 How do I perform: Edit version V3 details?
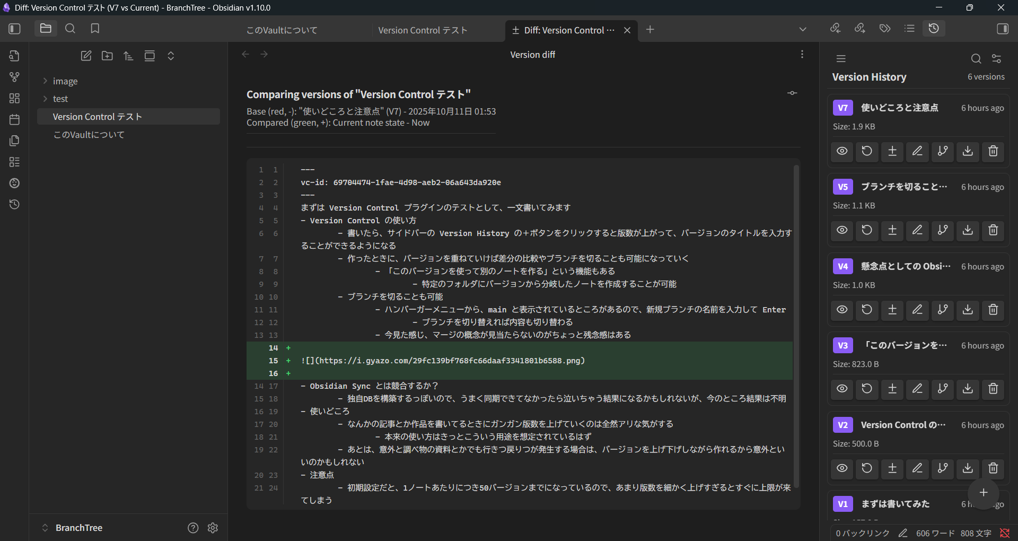click(917, 389)
